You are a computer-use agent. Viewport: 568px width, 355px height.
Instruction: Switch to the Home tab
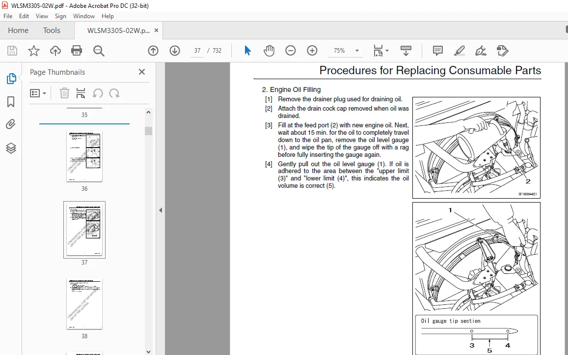[18, 30]
